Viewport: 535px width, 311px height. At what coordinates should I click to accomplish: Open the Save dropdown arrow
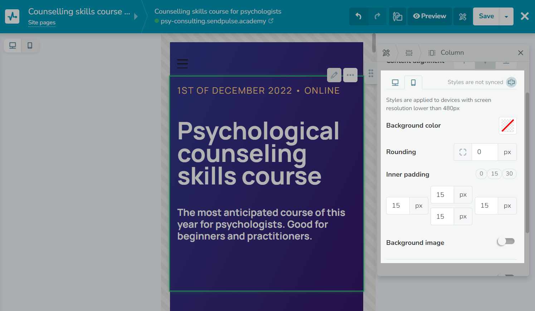coord(506,16)
